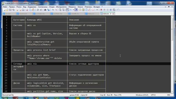Undo the last edit via toolbar
176x99 pixels.
coord(38,10)
